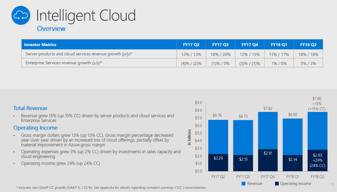Select the 'Overview' subtitle
This screenshot has height=192, width=337.
coord(51,28)
